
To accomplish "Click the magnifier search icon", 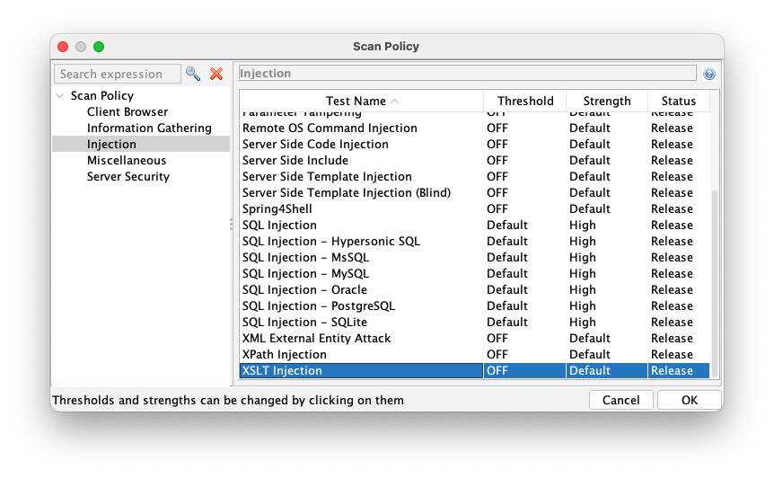I will [193, 74].
